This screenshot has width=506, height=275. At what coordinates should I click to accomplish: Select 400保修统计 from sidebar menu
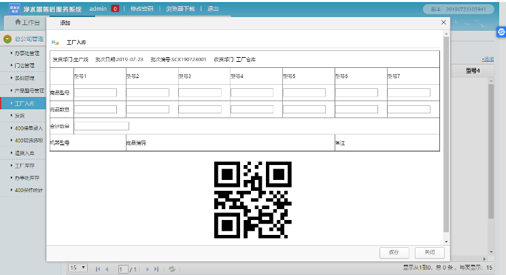click(x=29, y=190)
